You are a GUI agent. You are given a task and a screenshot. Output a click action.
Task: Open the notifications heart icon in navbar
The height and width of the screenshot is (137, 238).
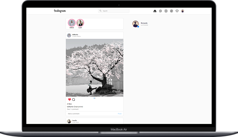(x=177, y=11)
